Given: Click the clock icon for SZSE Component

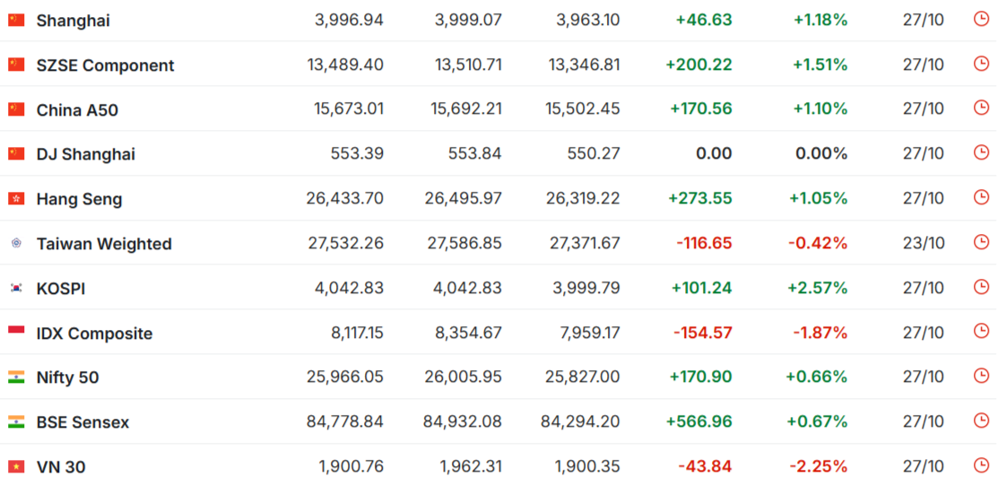Looking at the screenshot, I should pos(981,64).
